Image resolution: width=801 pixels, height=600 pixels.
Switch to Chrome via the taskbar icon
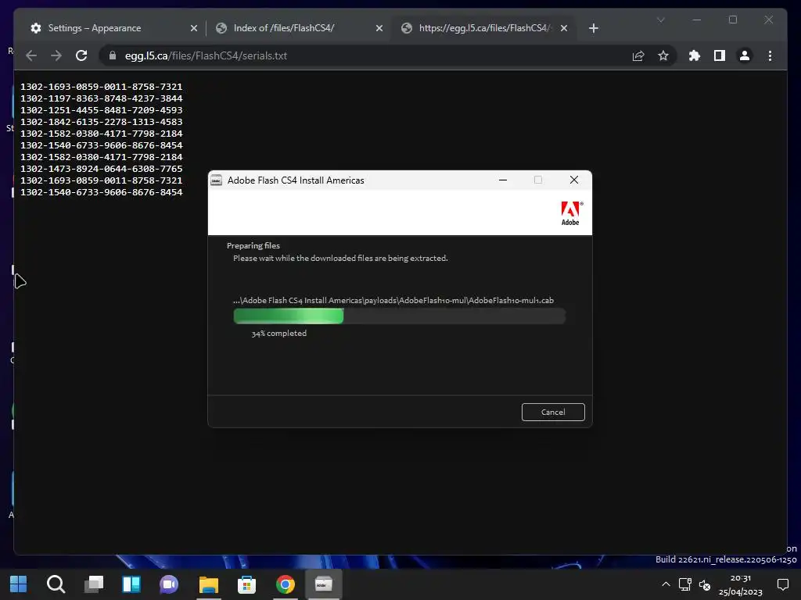pyautogui.click(x=285, y=584)
